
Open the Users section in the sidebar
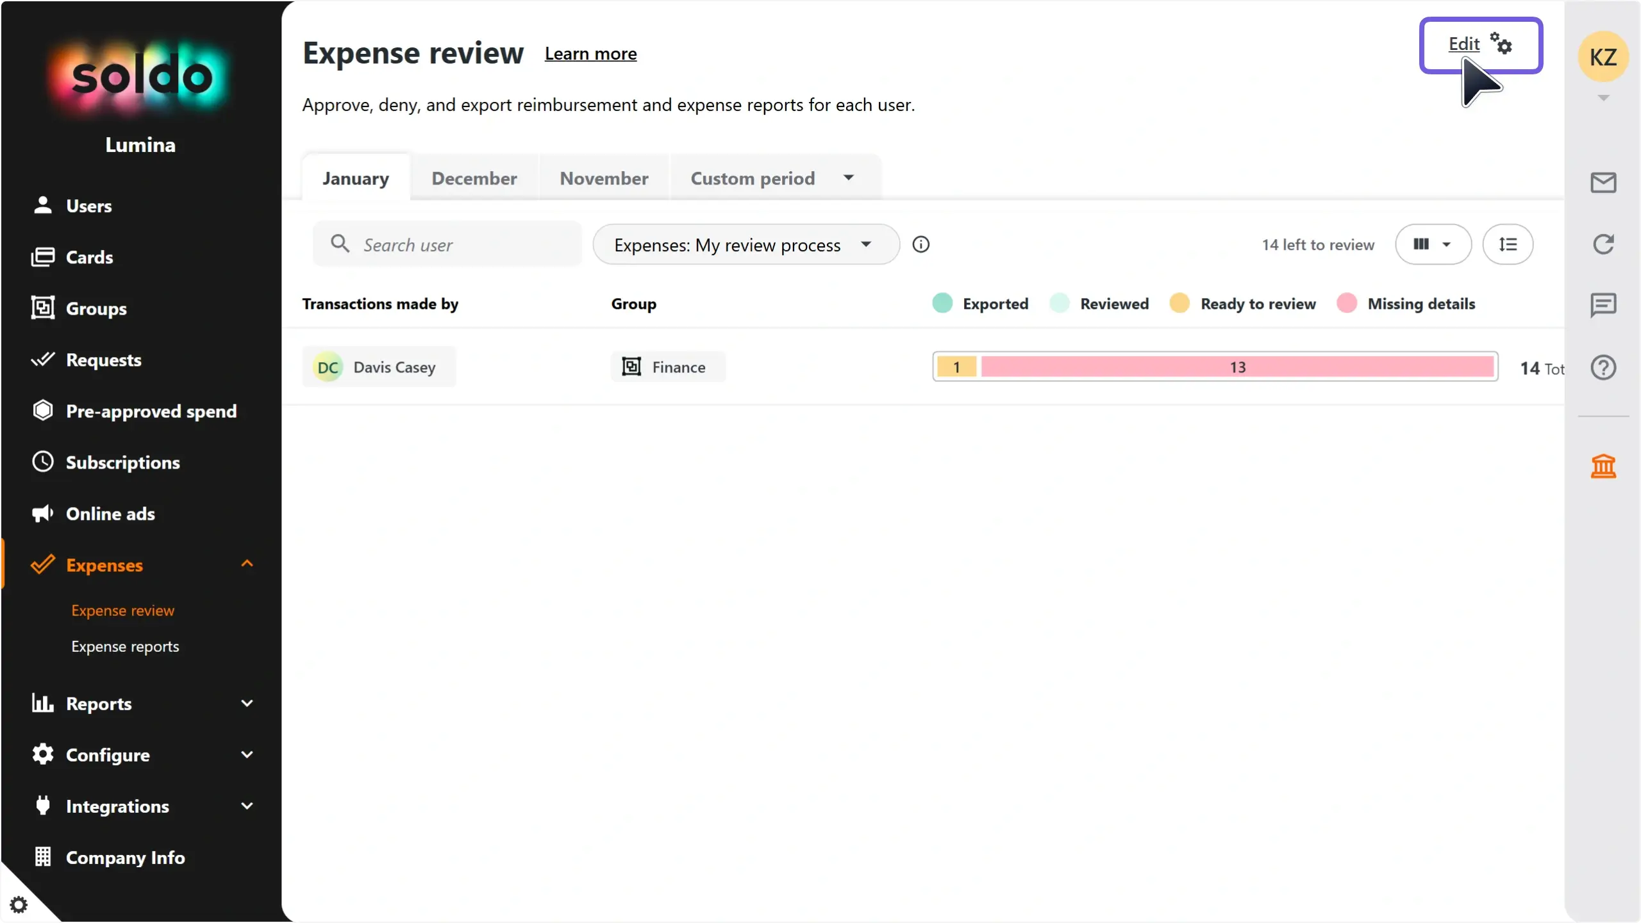[88, 206]
